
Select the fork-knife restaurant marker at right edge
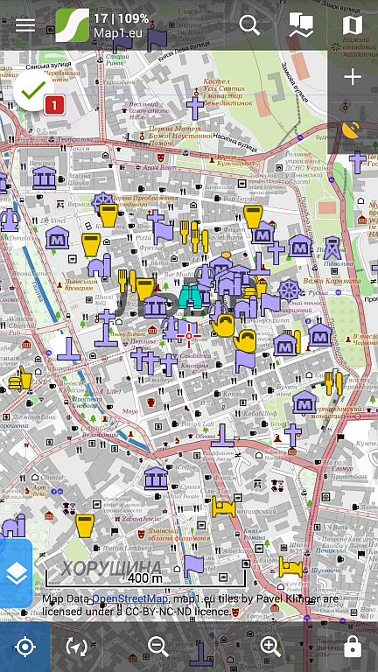click(x=333, y=383)
